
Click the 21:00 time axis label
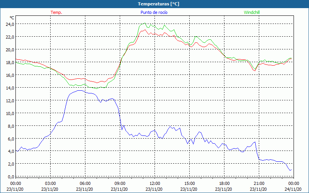(x=259, y=184)
